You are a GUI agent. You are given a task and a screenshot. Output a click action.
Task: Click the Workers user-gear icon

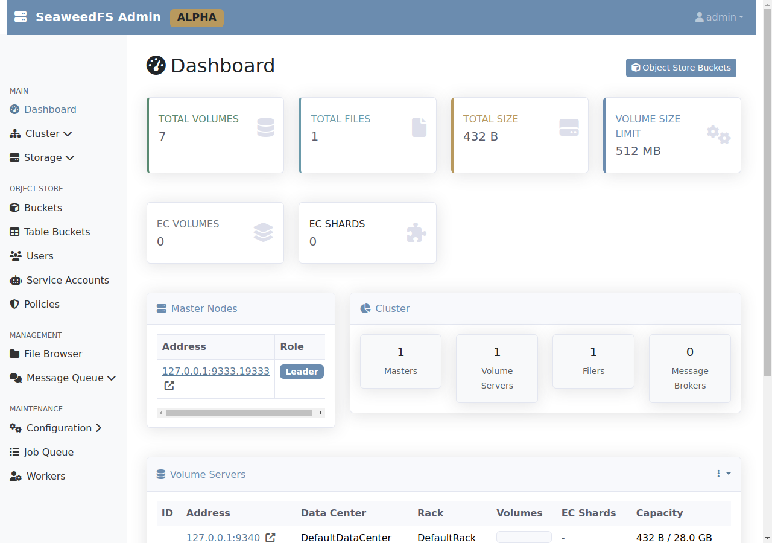pos(16,476)
